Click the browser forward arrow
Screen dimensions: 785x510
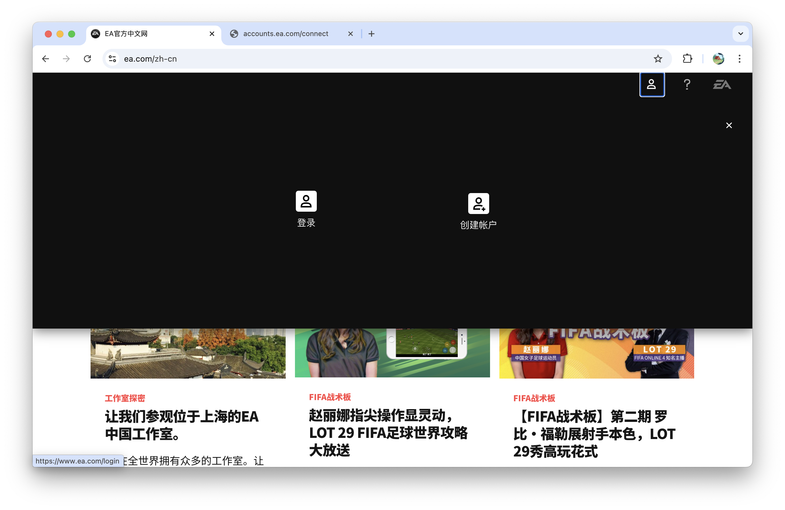[x=66, y=59]
